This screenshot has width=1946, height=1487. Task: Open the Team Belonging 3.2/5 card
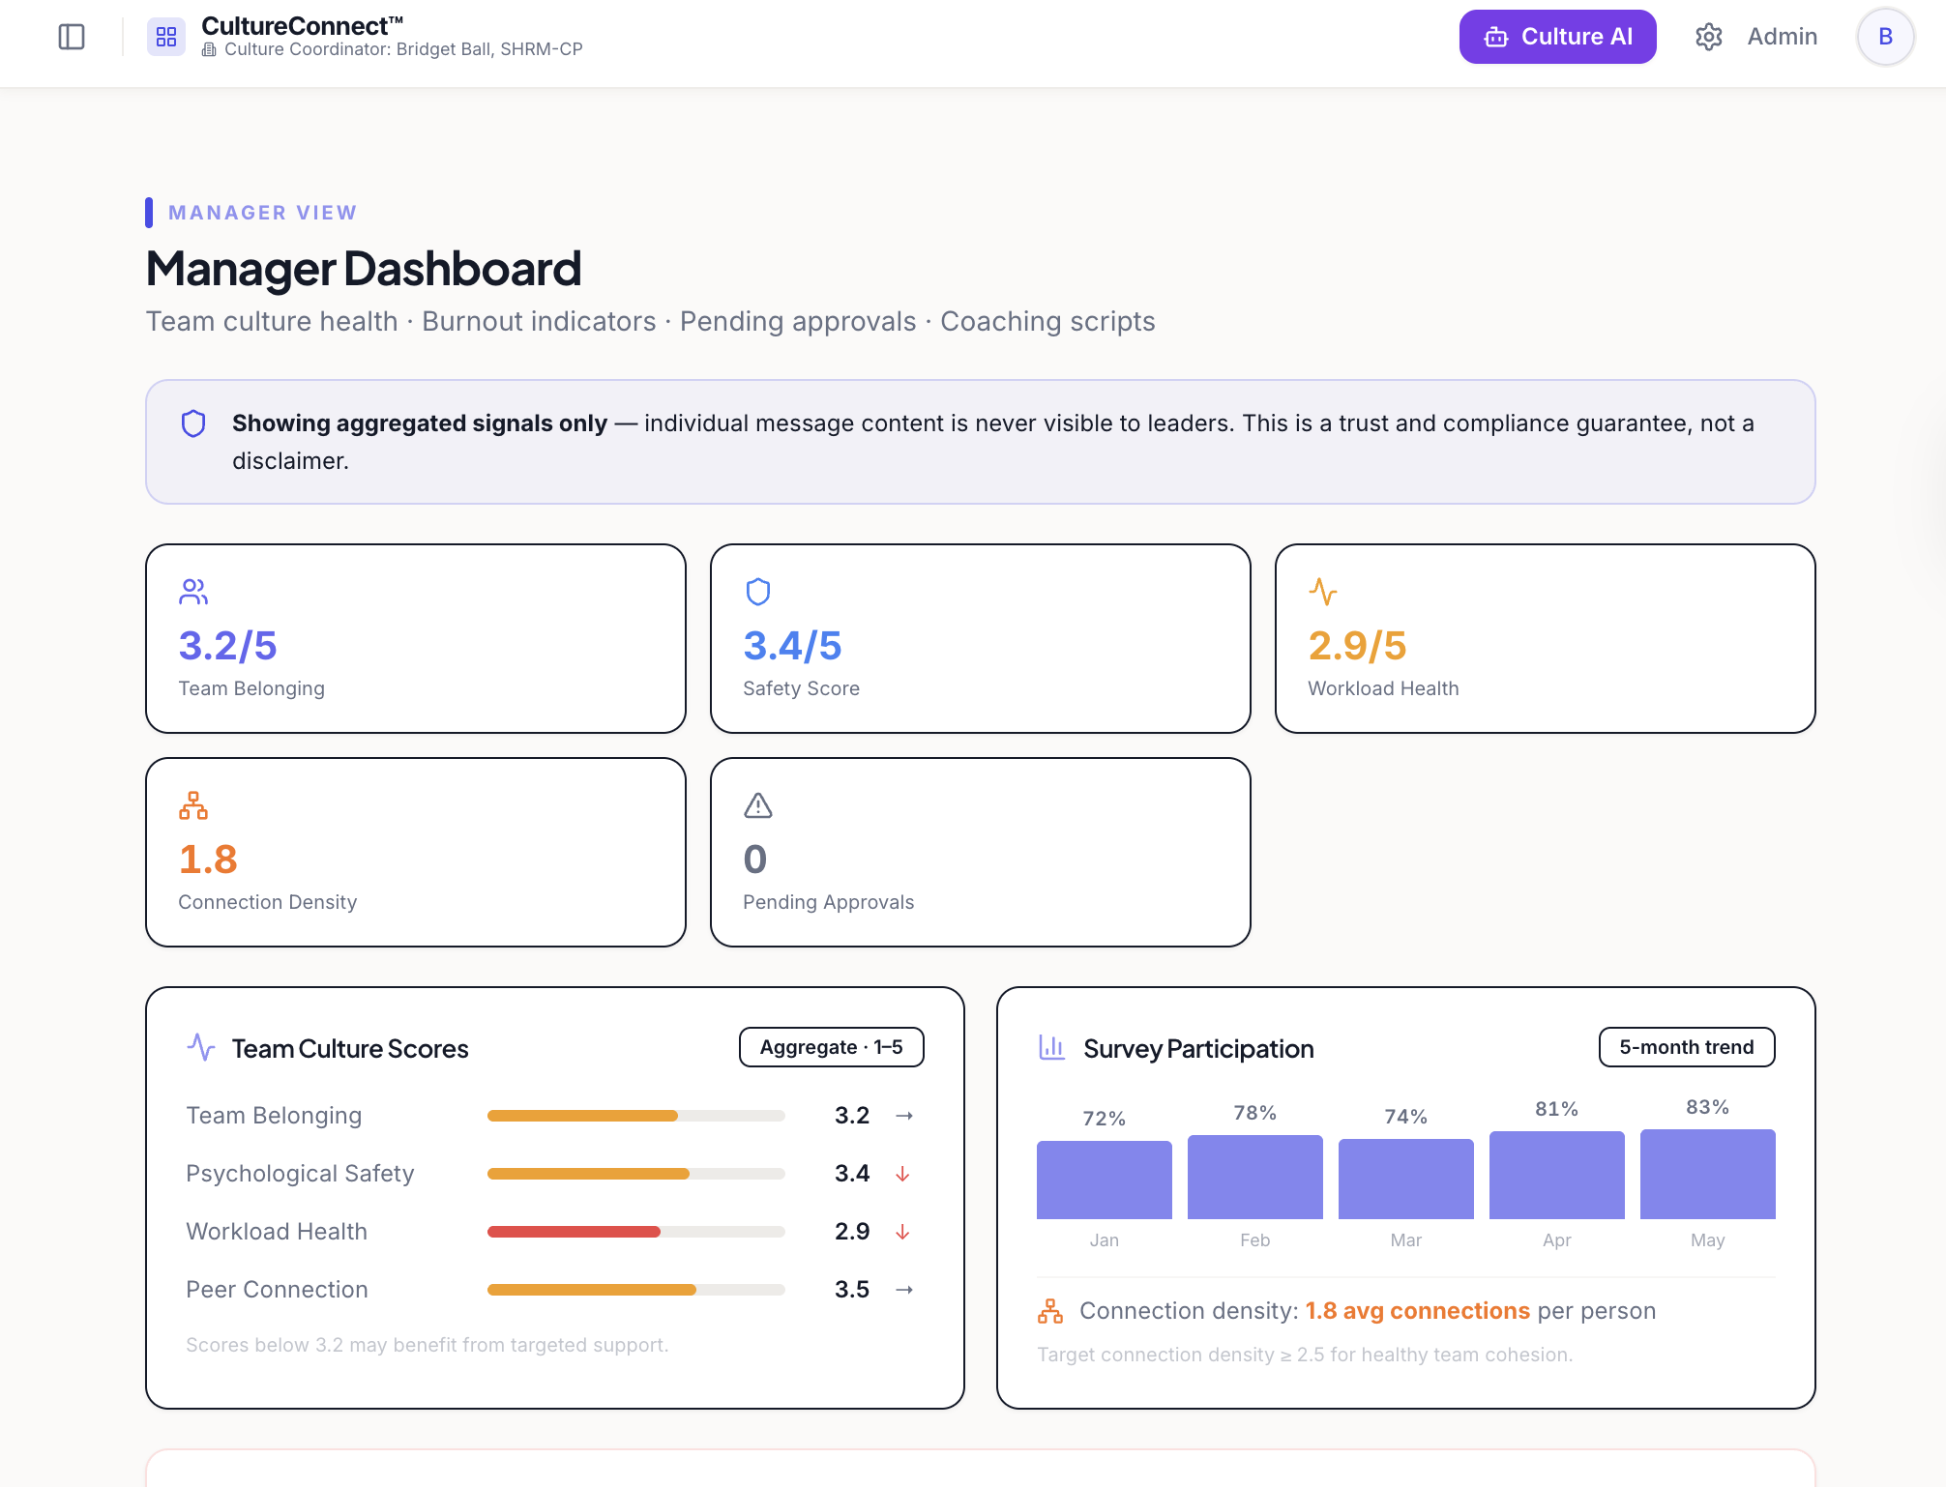pyautogui.click(x=416, y=638)
